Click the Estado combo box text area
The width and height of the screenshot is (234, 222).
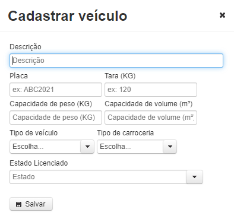click(98, 177)
